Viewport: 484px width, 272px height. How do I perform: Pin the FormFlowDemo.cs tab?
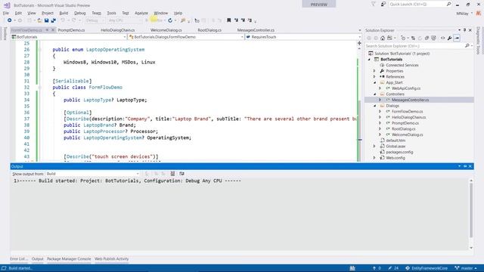click(47, 30)
